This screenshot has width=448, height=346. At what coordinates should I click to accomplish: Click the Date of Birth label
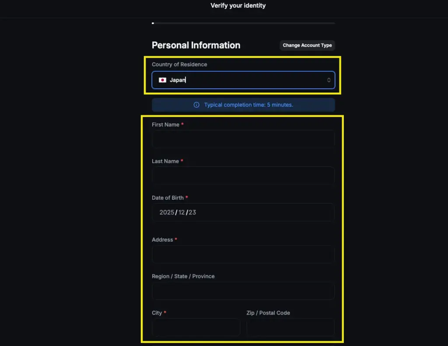[x=168, y=198]
